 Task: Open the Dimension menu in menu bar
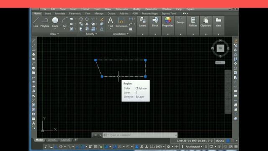122,9
